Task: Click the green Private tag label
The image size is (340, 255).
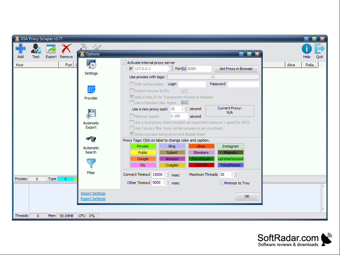Action: coord(143,146)
